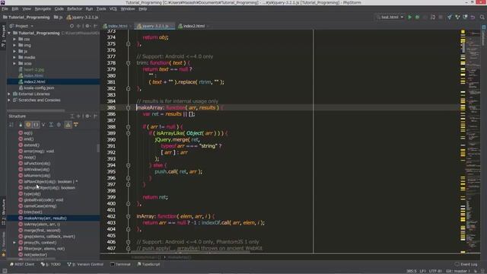
Task: Click the VCS Commit icon
Action: tap(457, 17)
